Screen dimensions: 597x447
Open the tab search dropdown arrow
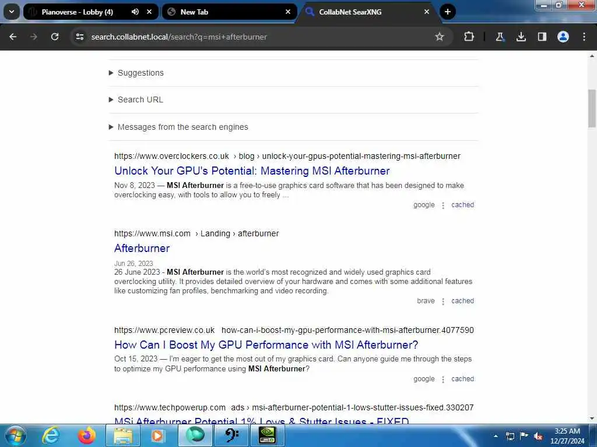12,12
